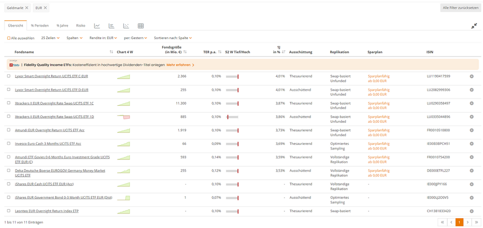The height and width of the screenshot is (228, 483).
Task: Expand the Spalten dropdown
Action: click(74, 38)
